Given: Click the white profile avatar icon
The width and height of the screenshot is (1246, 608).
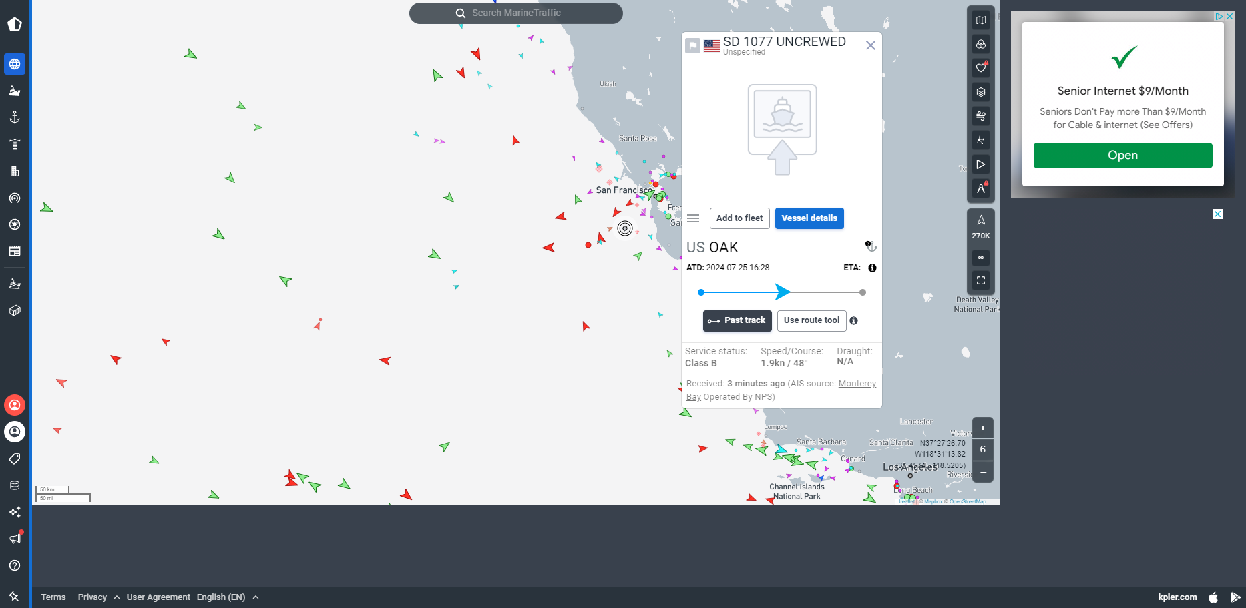Looking at the screenshot, I should pos(15,432).
